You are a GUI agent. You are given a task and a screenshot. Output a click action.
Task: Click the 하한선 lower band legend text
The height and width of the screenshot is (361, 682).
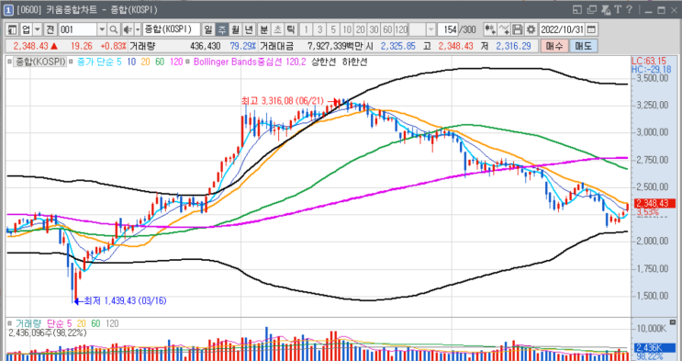[355, 62]
